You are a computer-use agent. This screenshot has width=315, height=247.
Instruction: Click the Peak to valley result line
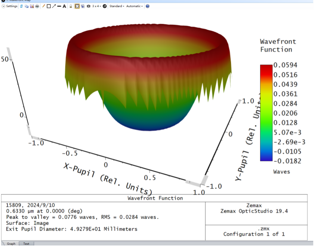(83, 217)
